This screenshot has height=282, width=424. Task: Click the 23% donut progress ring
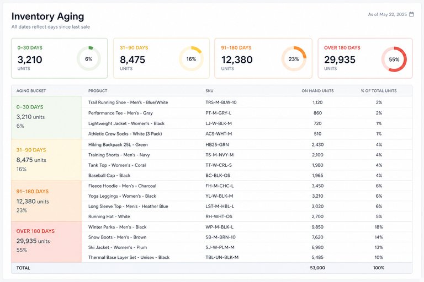point(294,59)
